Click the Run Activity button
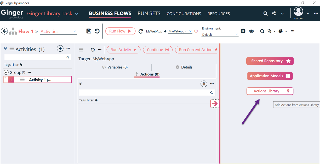 [x=123, y=50]
